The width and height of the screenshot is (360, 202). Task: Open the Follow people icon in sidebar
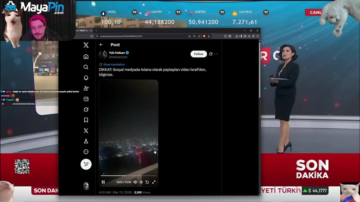pos(86,88)
